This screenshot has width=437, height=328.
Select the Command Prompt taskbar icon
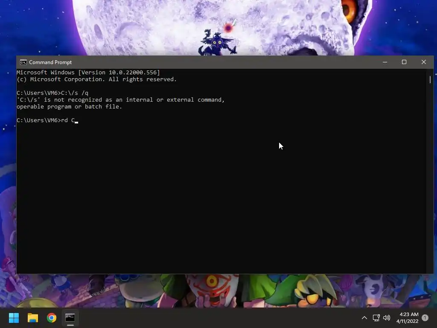(x=70, y=318)
